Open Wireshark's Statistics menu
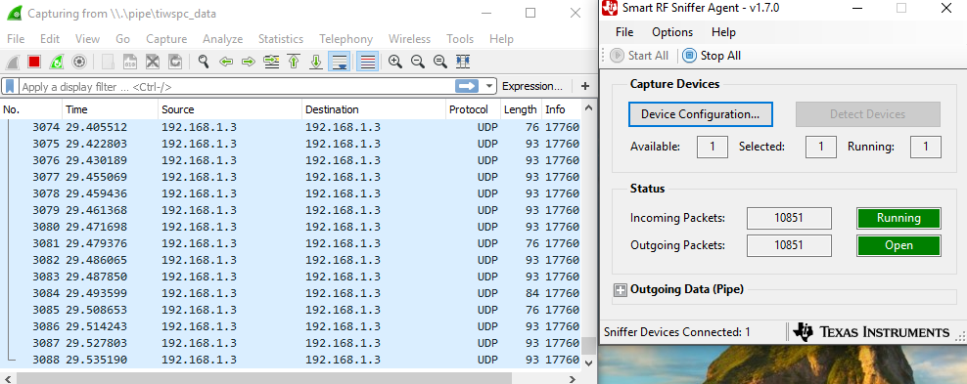967x384 pixels. click(281, 39)
